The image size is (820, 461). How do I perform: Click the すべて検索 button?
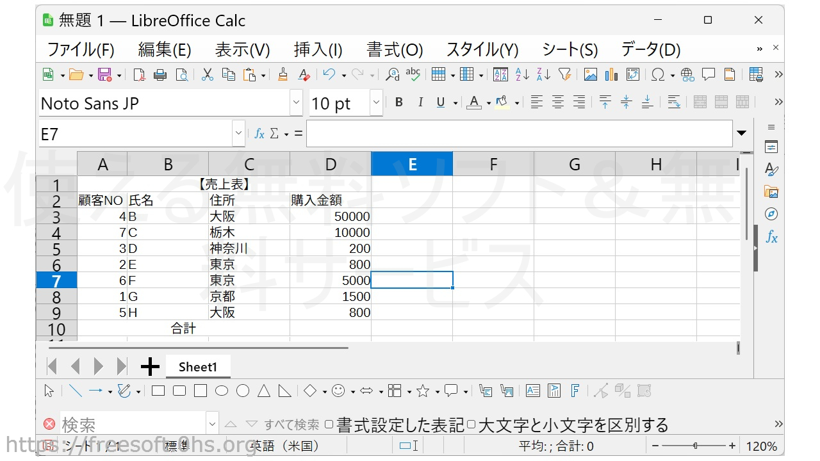tap(291, 425)
